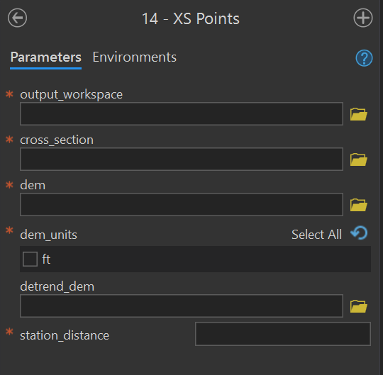This screenshot has height=375, width=383.
Task: Click the station_distance value field
Action: pos(283,334)
